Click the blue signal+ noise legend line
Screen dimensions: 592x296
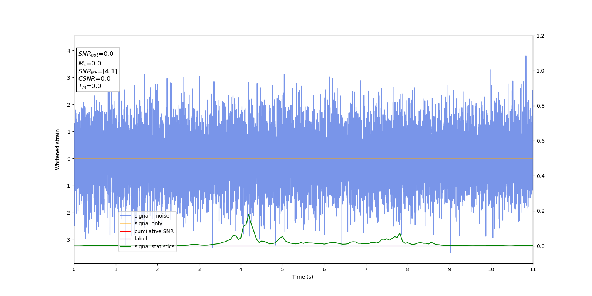tap(126, 216)
